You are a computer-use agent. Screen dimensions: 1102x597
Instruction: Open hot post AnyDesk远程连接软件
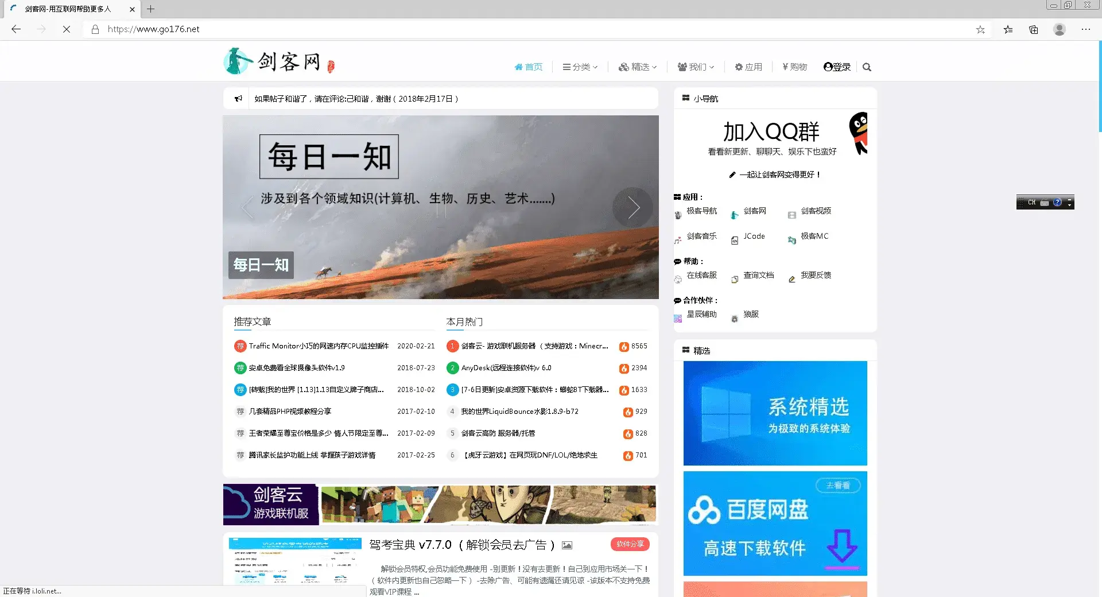click(506, 368)
